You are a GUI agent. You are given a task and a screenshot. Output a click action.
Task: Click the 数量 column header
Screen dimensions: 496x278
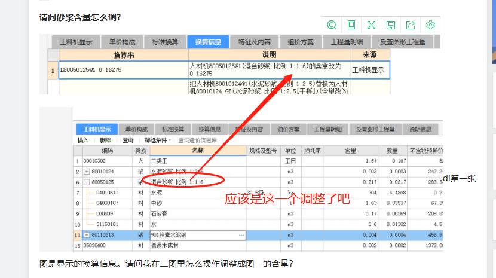tap(392, 151)
